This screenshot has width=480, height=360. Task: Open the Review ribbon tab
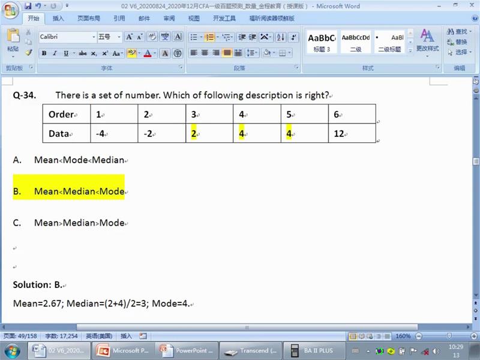169,19
